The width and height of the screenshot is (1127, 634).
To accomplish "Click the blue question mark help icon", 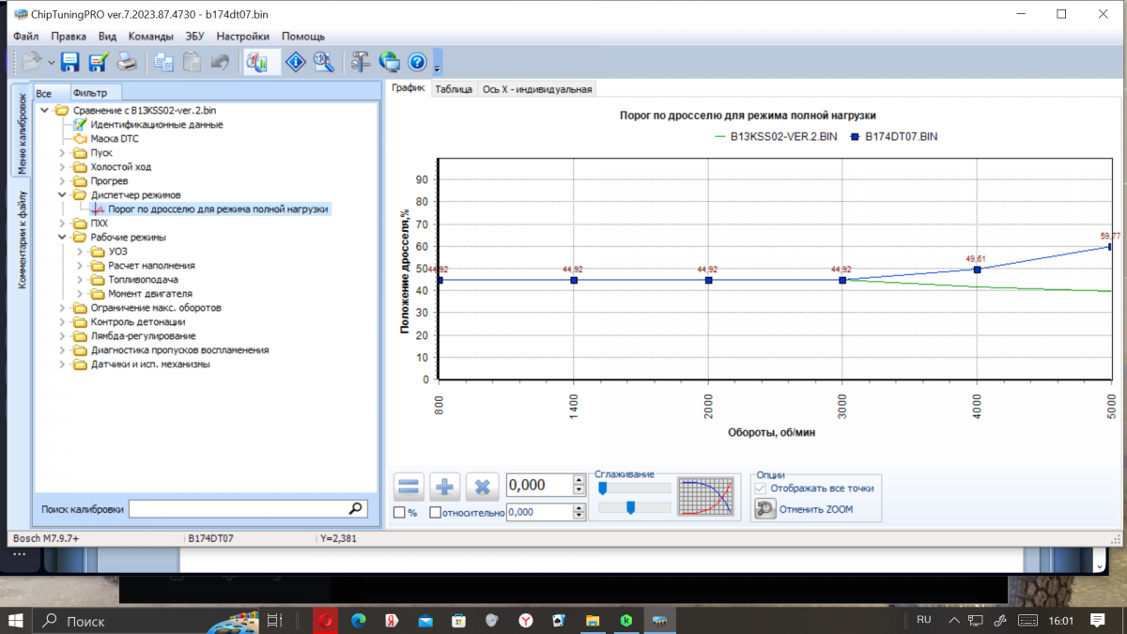I will [x=417, y=63].
